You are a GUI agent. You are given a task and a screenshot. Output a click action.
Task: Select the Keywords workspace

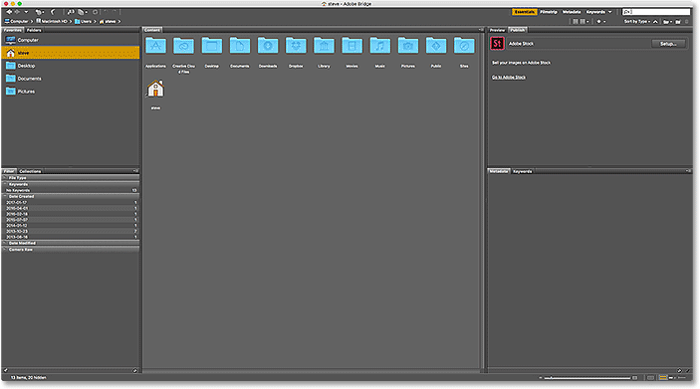[595, 12]
